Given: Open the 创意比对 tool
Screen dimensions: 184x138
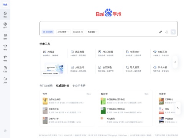Looking at the screenshot, I should 133,53.
